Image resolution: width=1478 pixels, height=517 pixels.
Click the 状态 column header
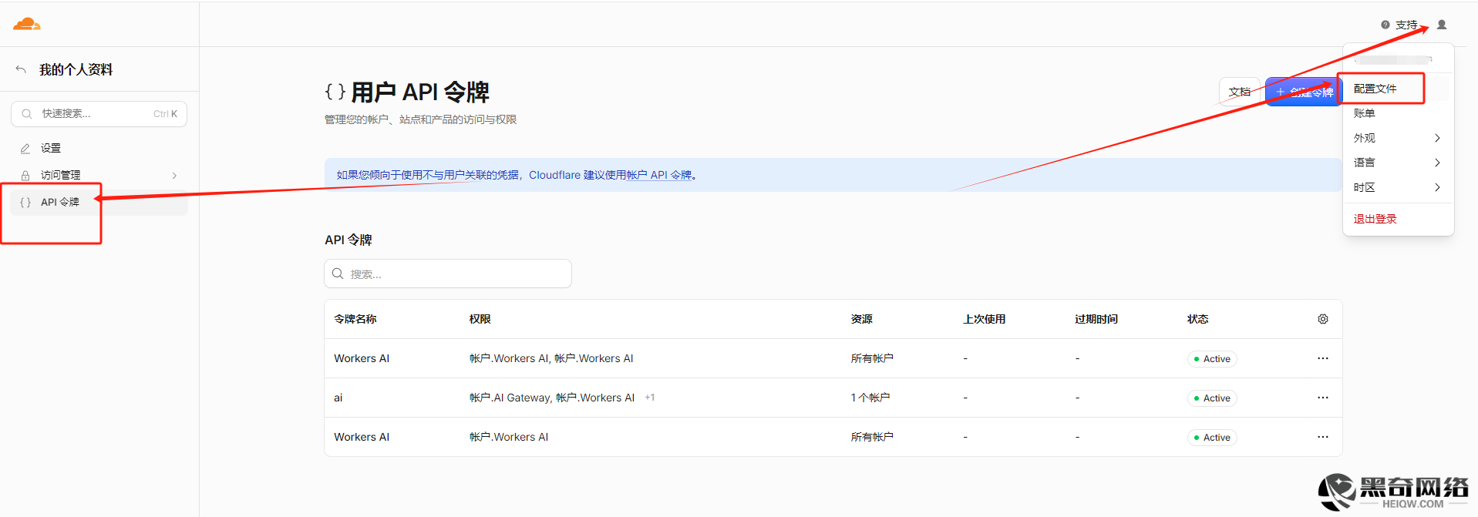(x=1198, y=319)
